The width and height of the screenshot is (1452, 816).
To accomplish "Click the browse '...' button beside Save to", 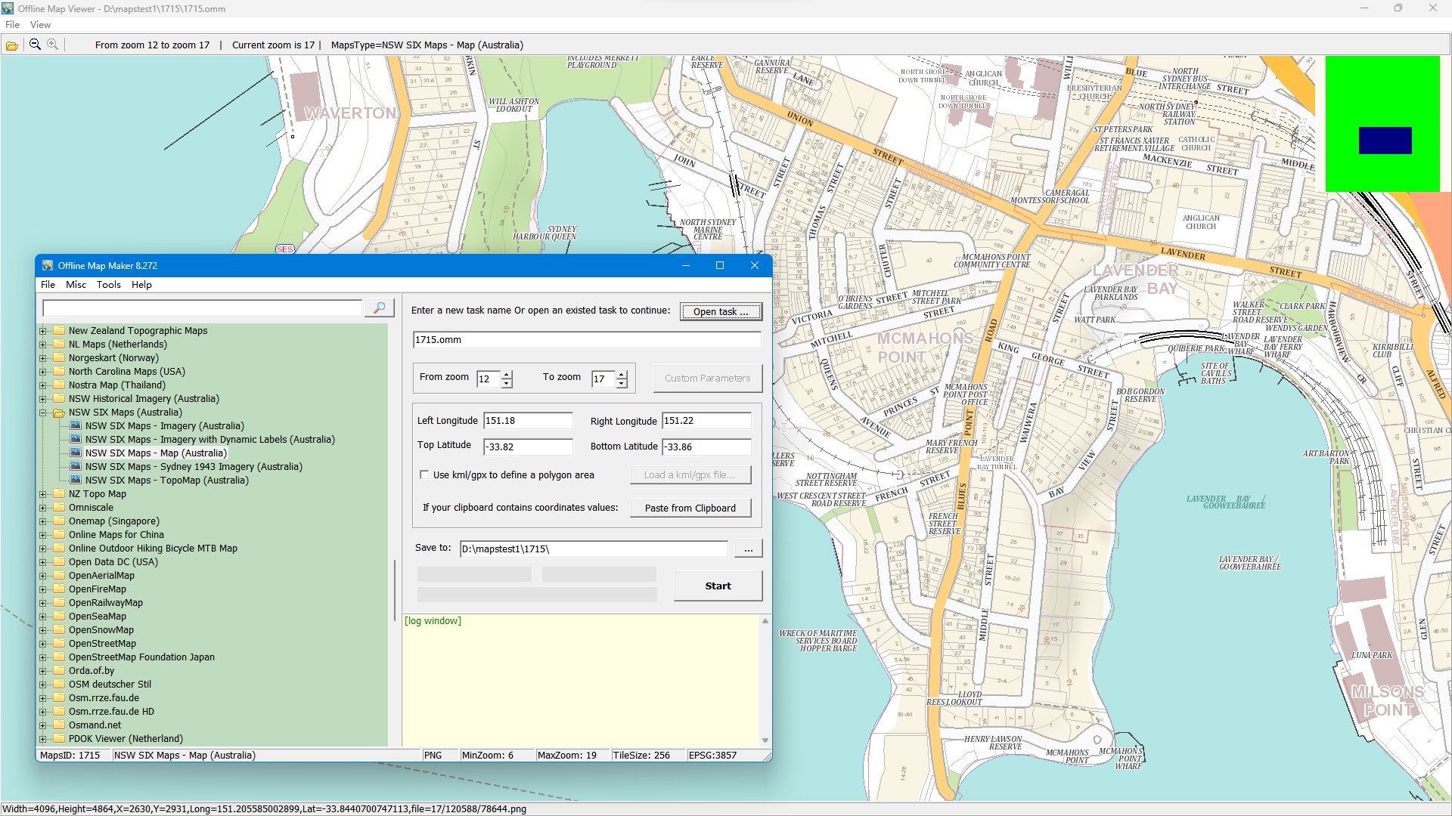I will click(748, 549).
